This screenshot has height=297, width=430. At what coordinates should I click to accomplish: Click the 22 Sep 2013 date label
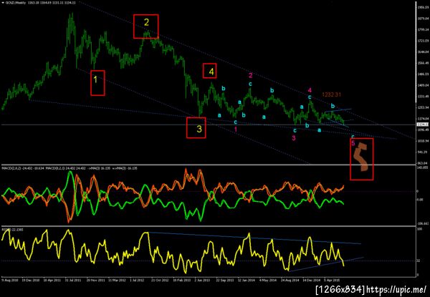[x=225, y=281]
